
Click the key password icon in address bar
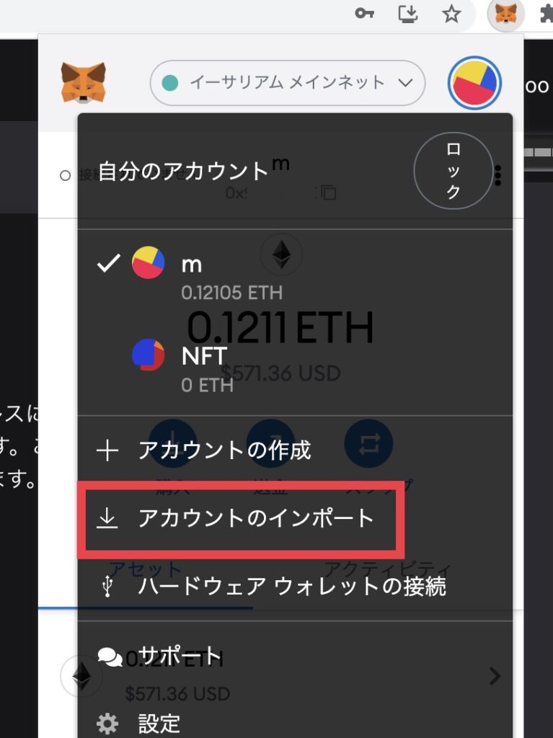364,14
